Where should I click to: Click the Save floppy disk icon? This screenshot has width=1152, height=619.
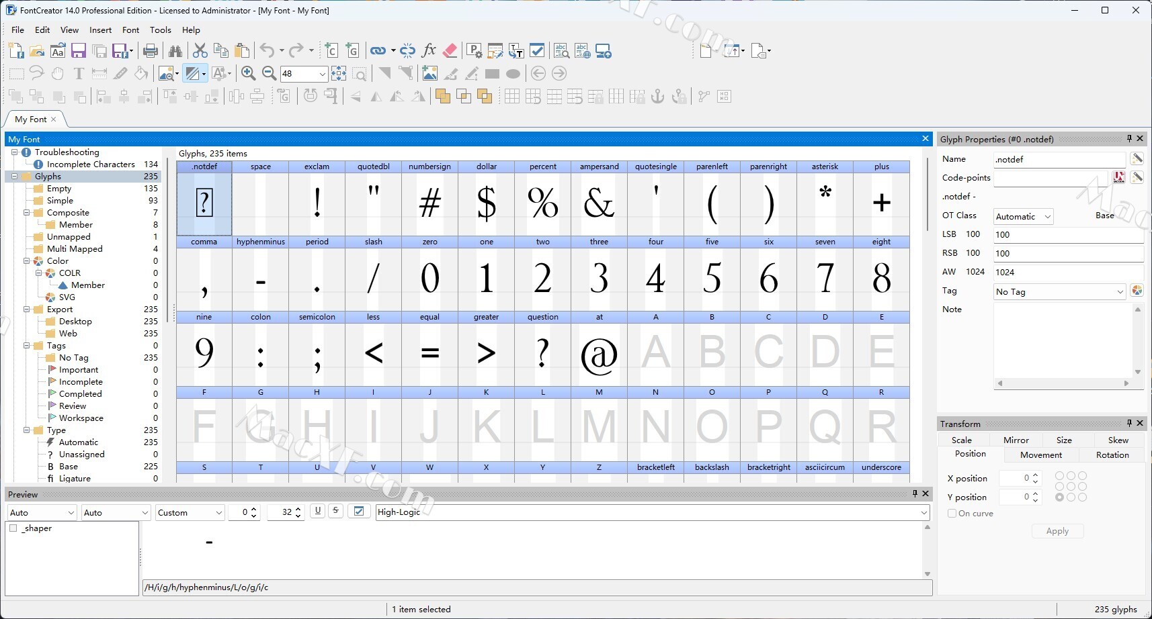click(79, 51)
